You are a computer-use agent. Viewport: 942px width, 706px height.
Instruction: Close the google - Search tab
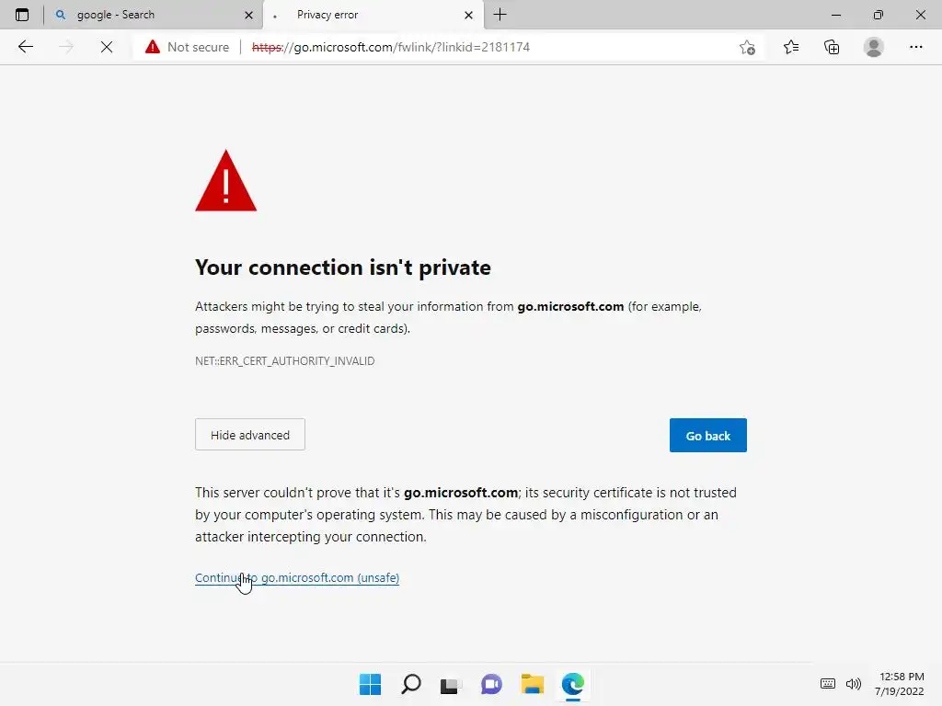[248, 15]
